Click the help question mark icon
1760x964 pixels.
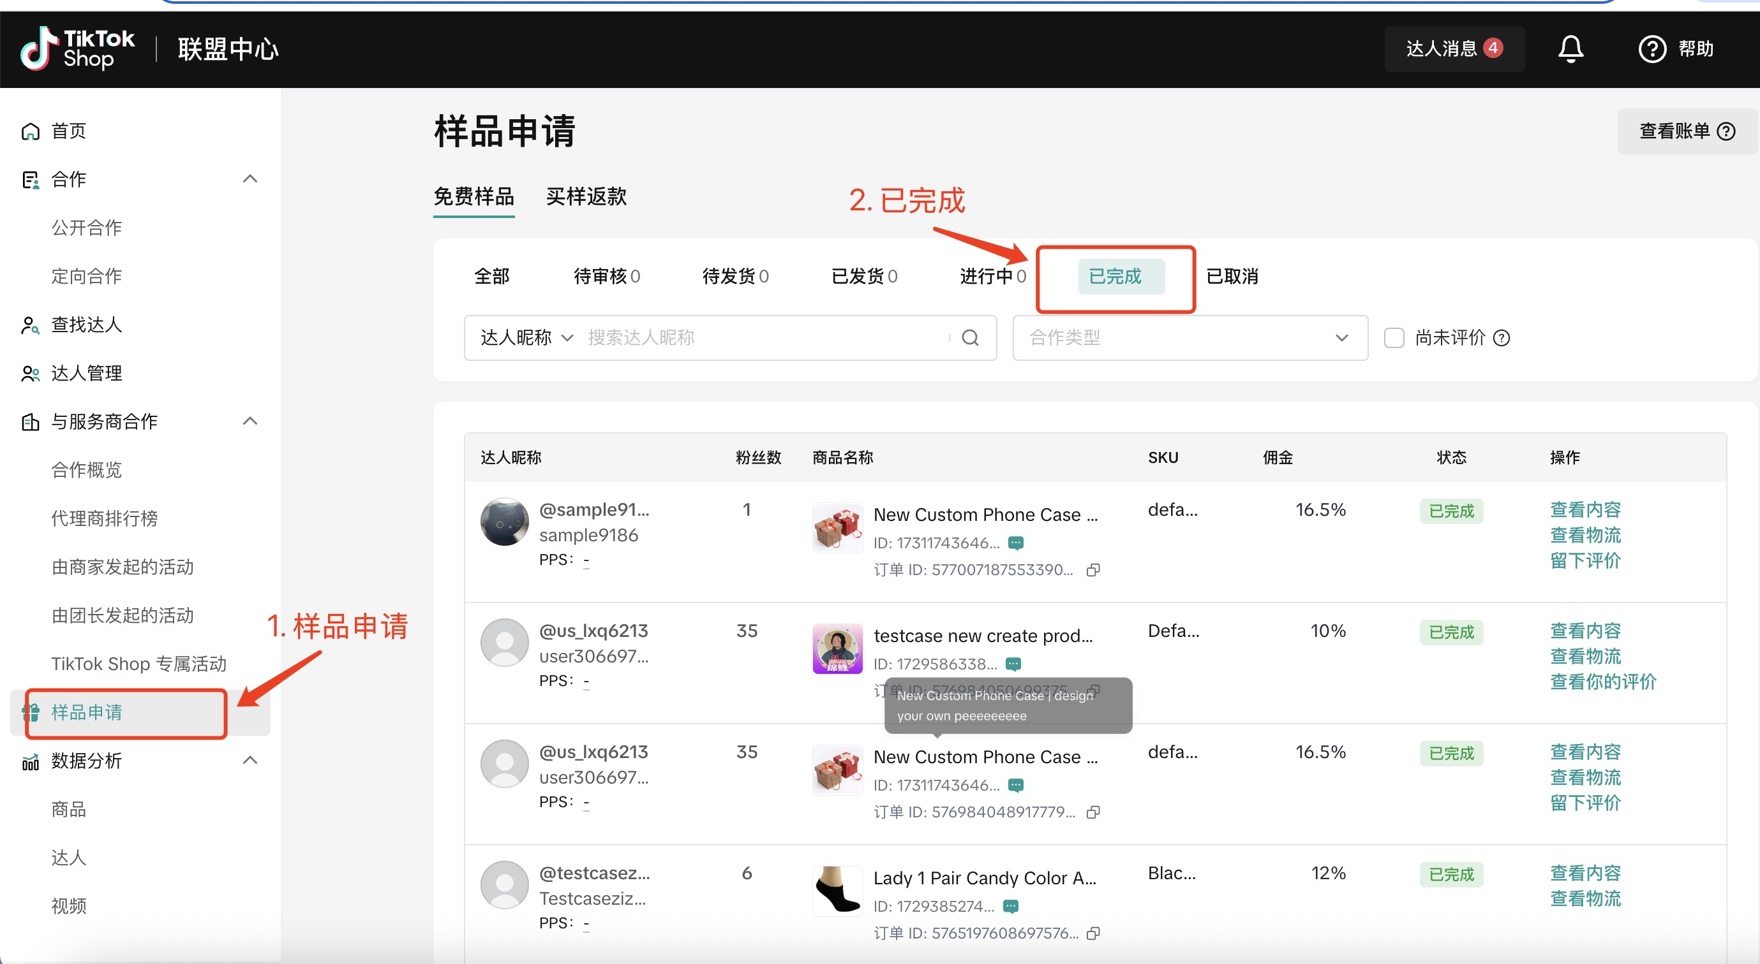pos(1652,49)
